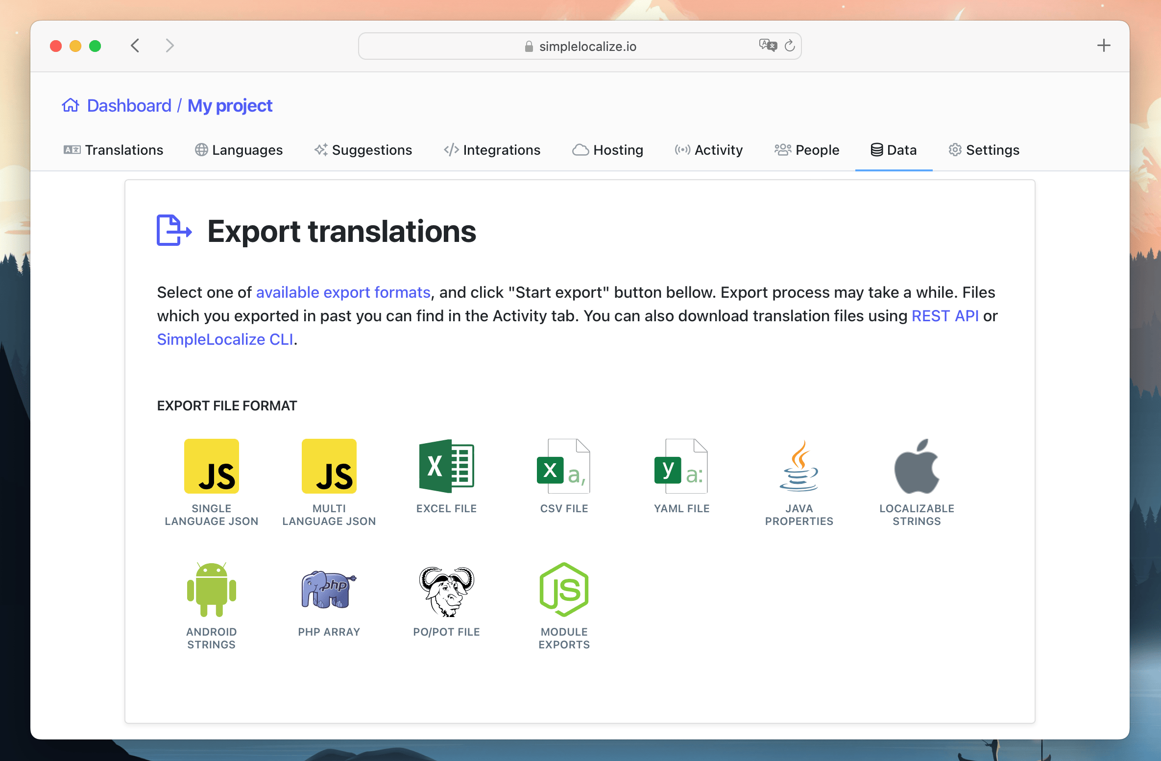Select the Single Language JSON format icon
1161x761 pixels.
tap(212, 466)
